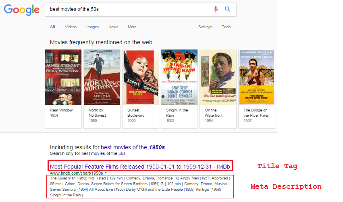Click the Sunset Boulevard title text
The image size is (343, 202).
pyautogui.click(x=136, y=113)
